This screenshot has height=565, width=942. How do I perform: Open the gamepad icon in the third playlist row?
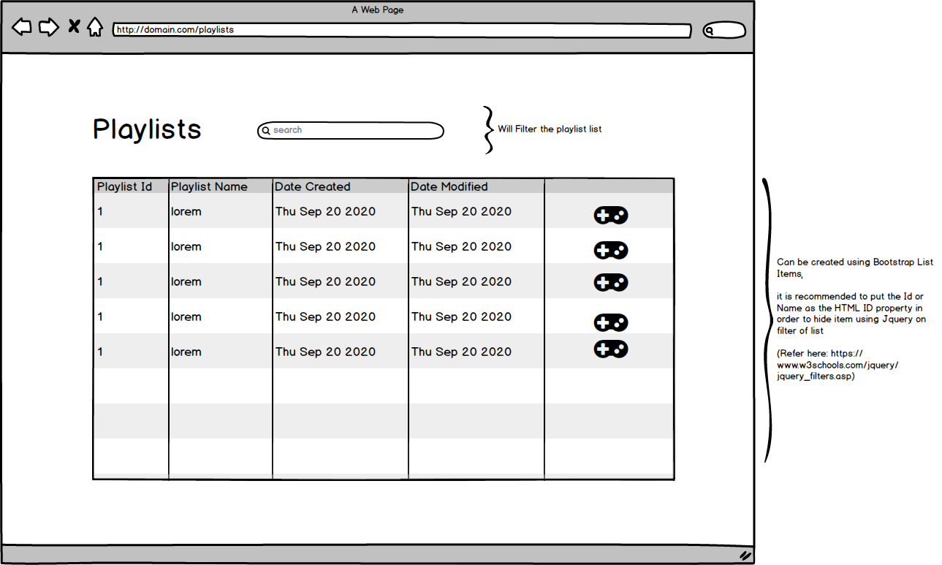tap(611, 282)
